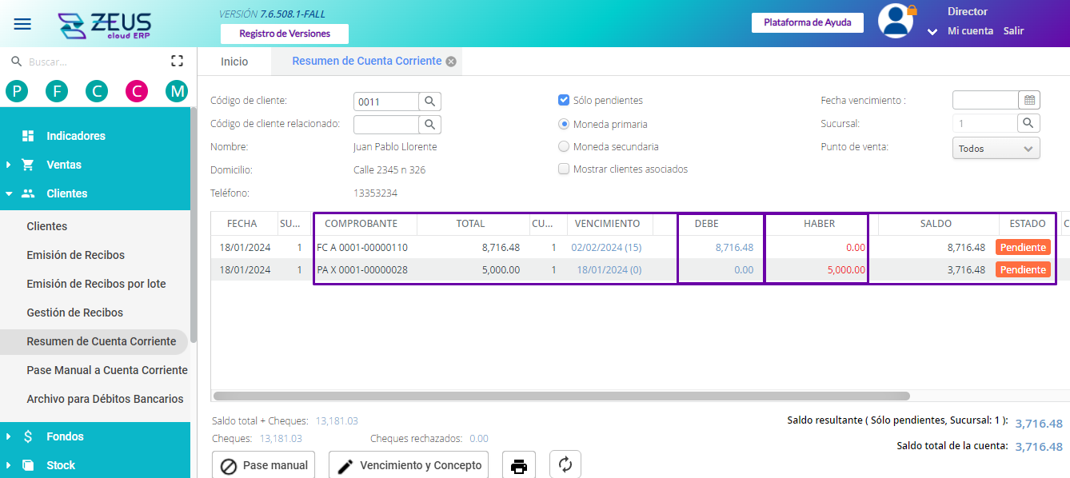Open the hamburger main menu
The image size is (1070, 478).
[x=22, y=24]
